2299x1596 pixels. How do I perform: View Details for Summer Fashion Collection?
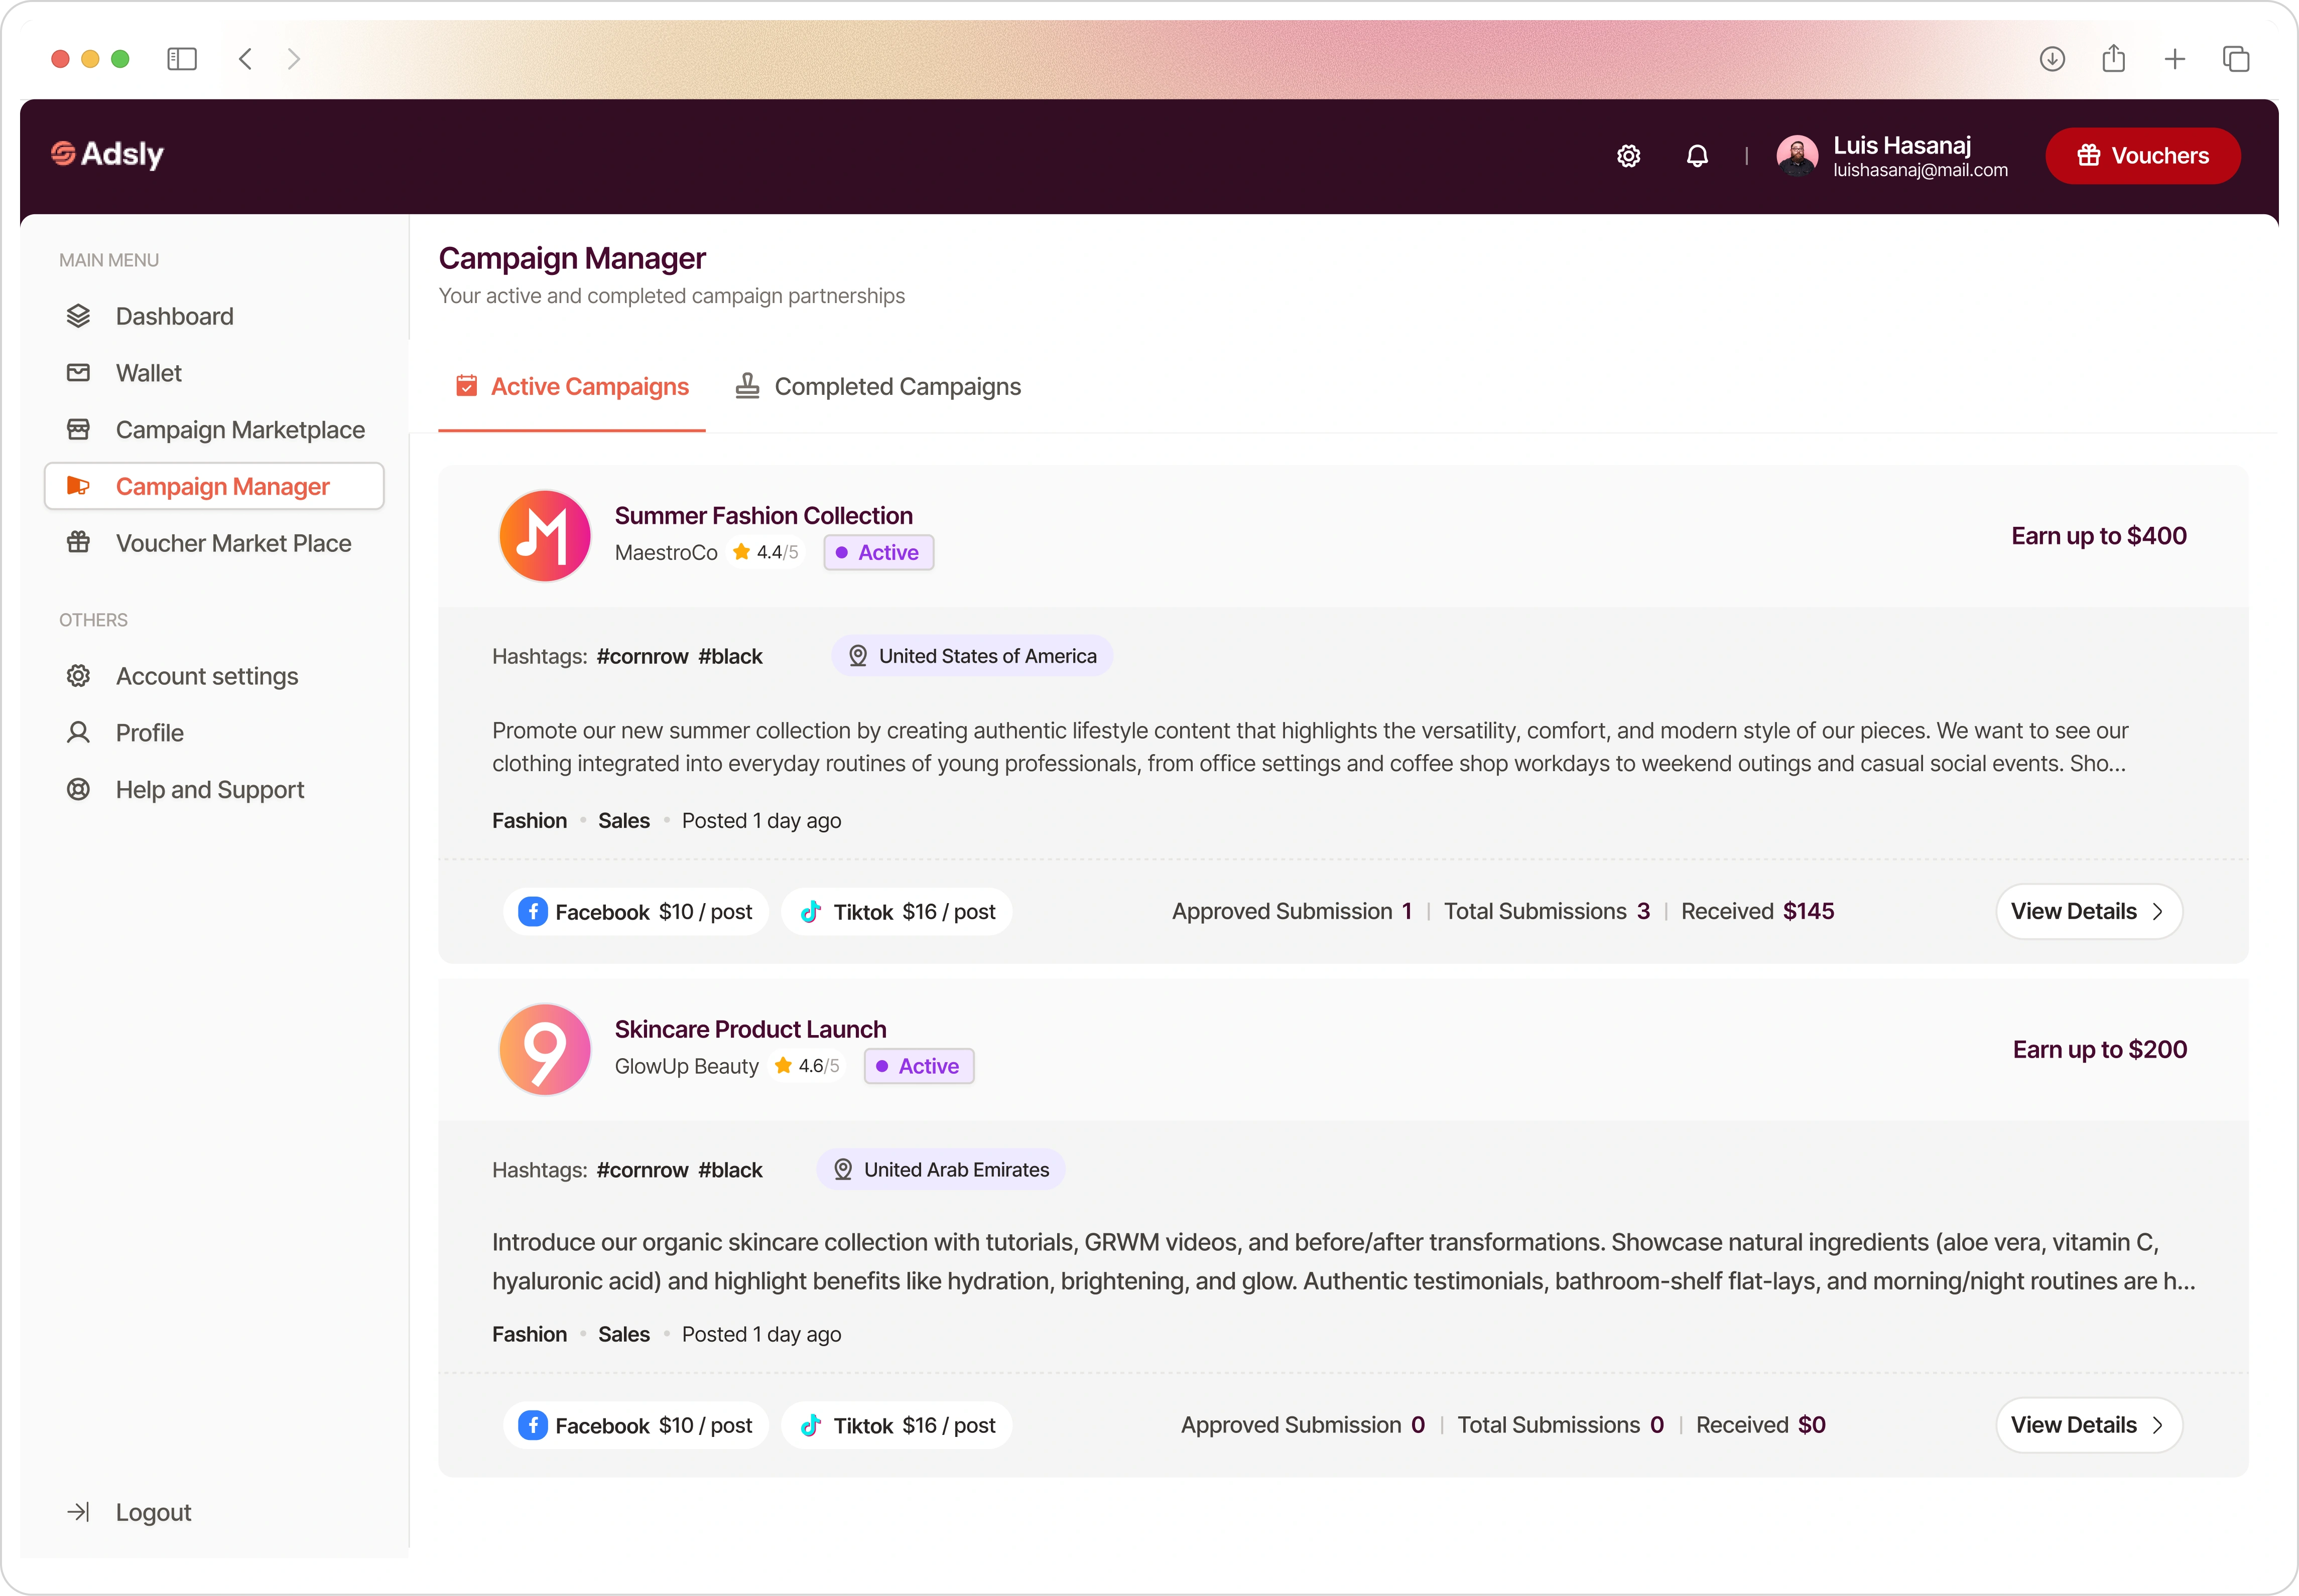[x=2088, y=911]
